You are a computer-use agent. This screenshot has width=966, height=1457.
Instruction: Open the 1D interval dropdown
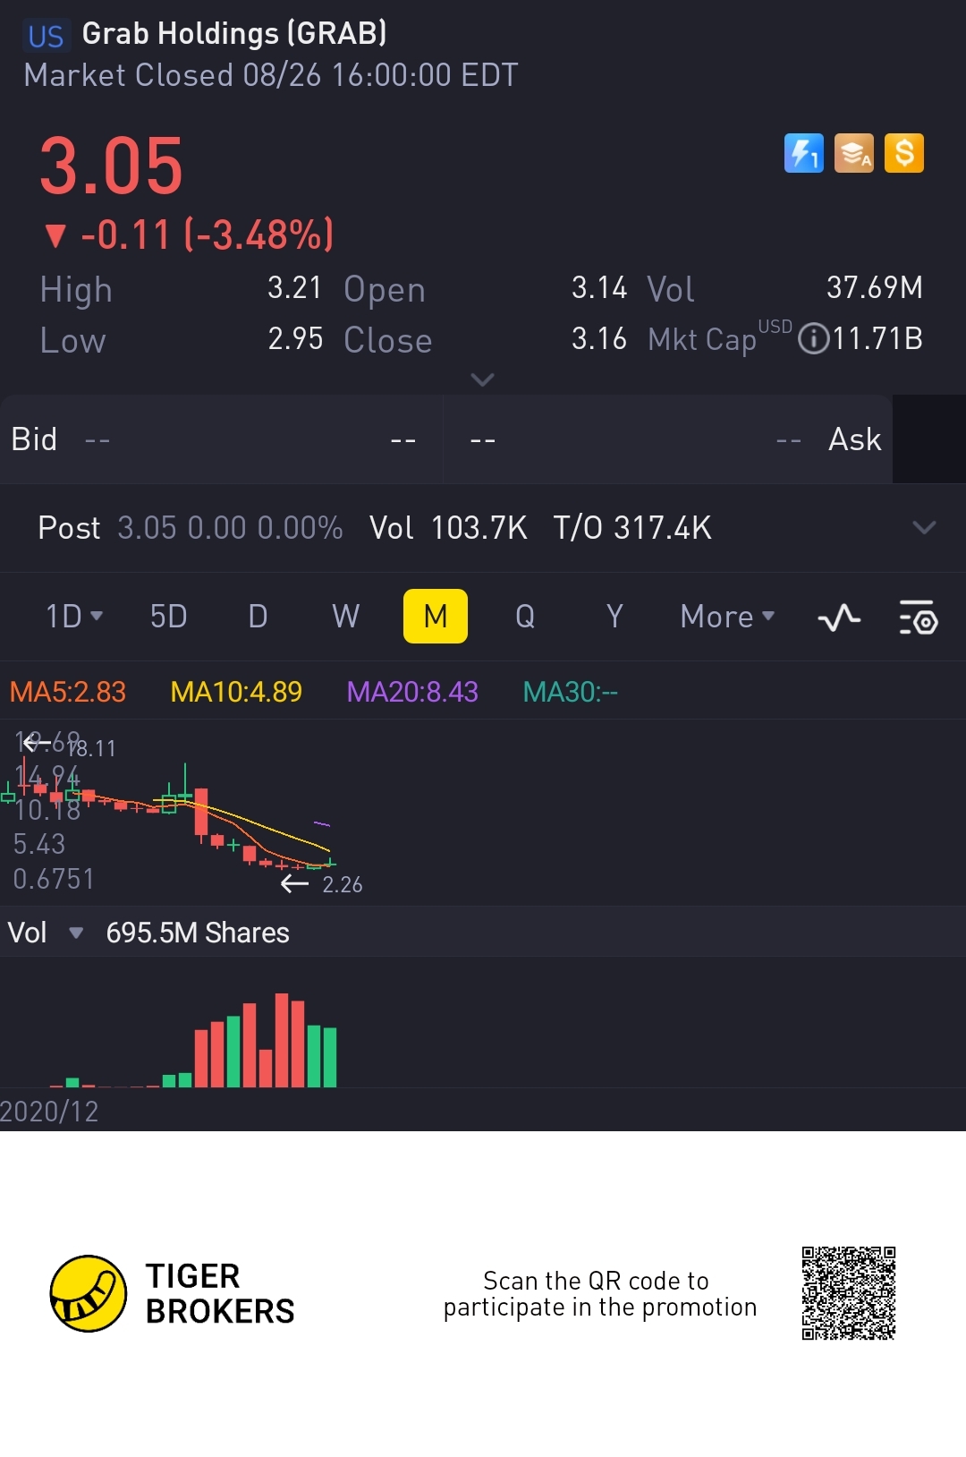74,617
